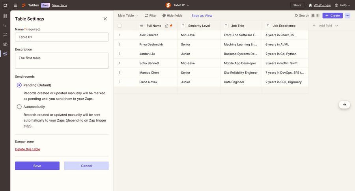Open the Filter menu

point(151,15)
